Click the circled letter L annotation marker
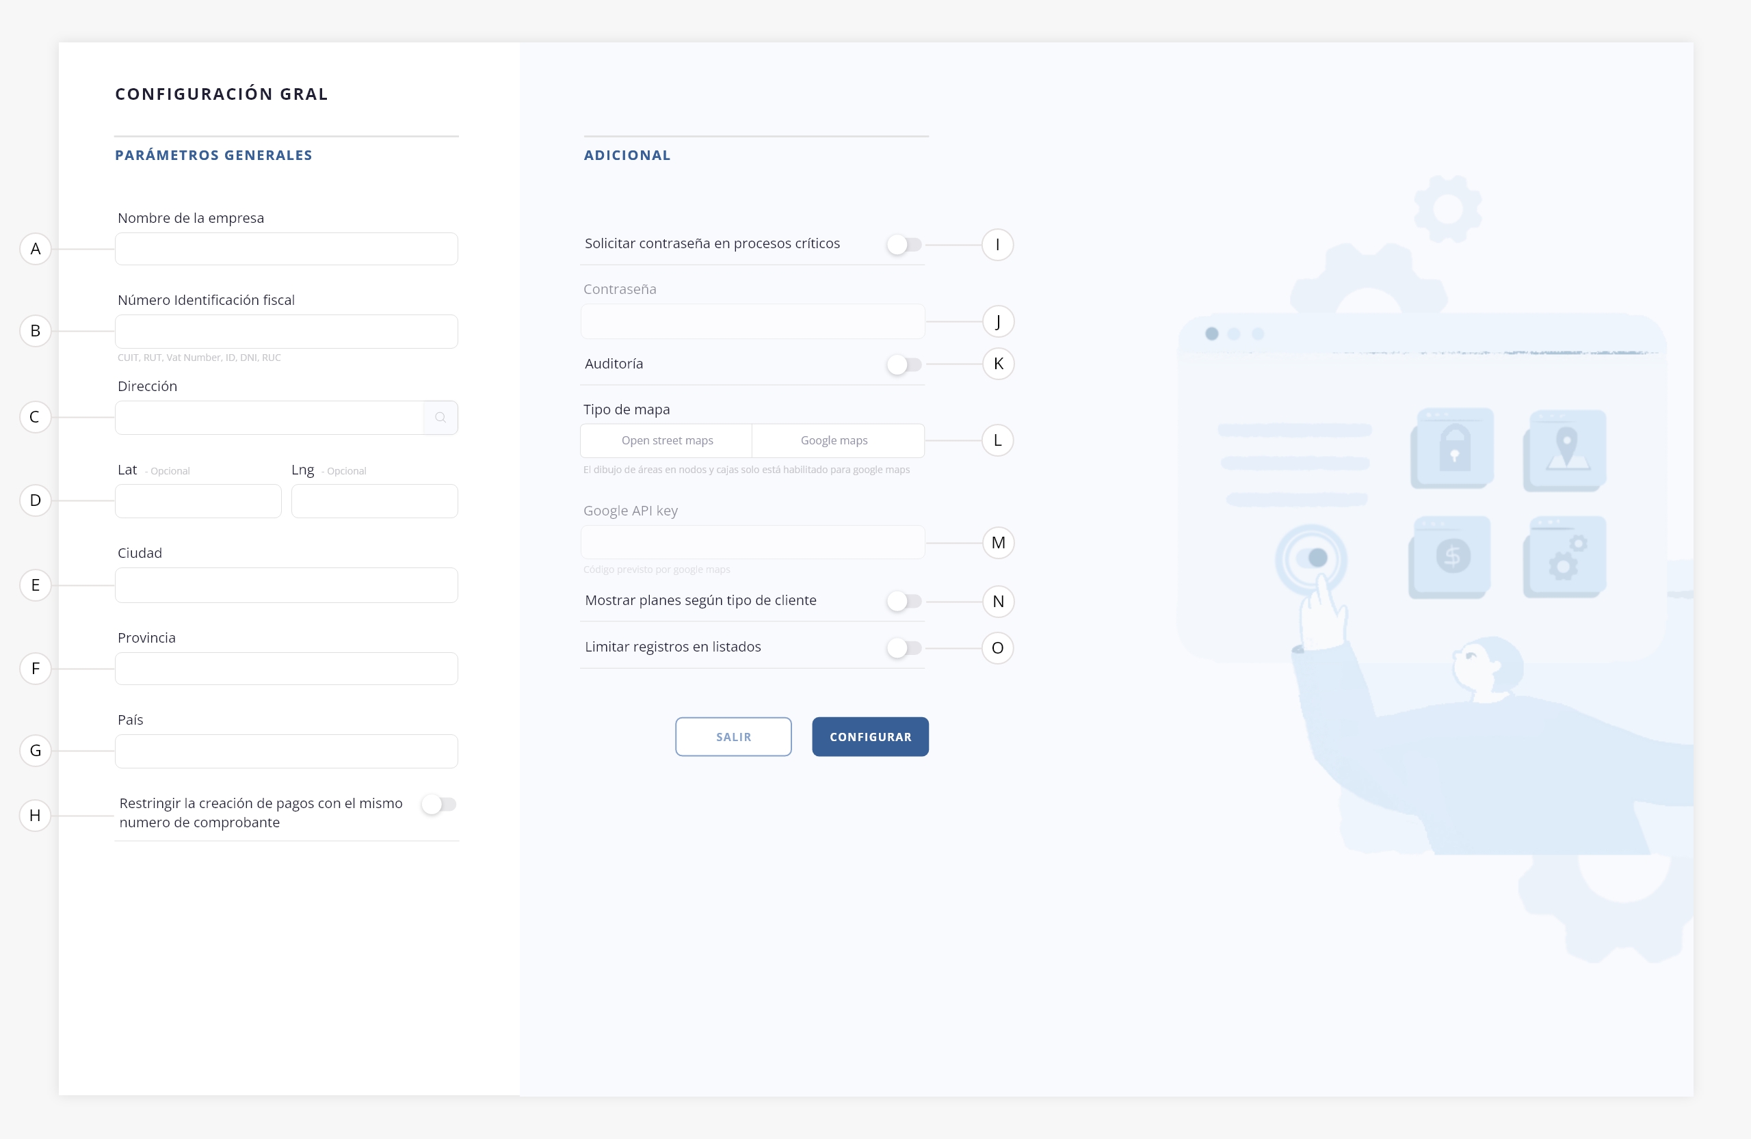Screen dimensions: 1751x1139 [998, 440]
